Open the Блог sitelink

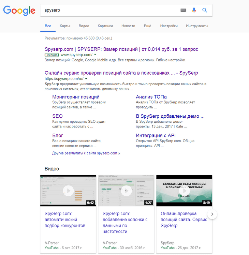58,135
